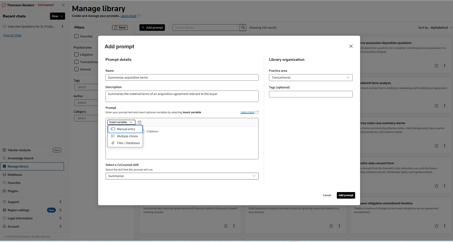Click the Add prompt button in dialog
Image resolution: width=453 pixels, height=242 pixels.
346,195
